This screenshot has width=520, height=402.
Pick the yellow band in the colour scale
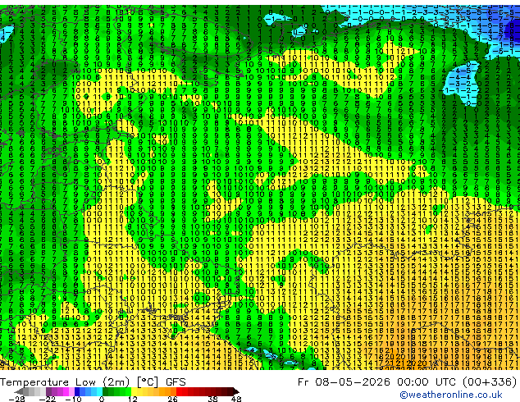click(x=134, y=391)
